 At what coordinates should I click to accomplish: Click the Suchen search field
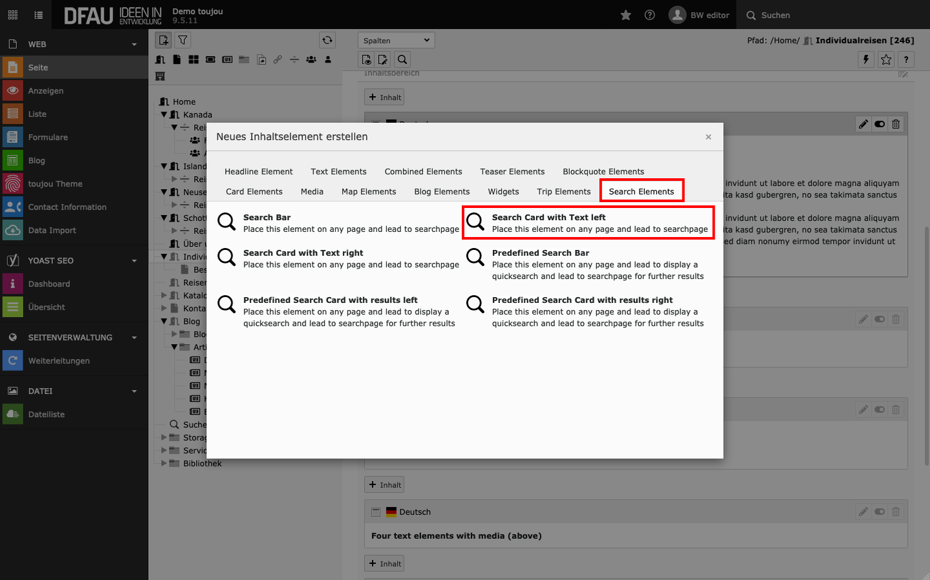coord(775,16)
